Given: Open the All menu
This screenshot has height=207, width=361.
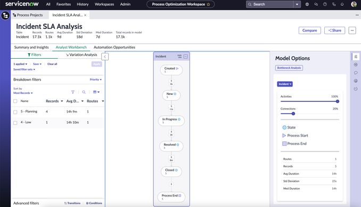Looking at the screenshot, I should point(48,4).
